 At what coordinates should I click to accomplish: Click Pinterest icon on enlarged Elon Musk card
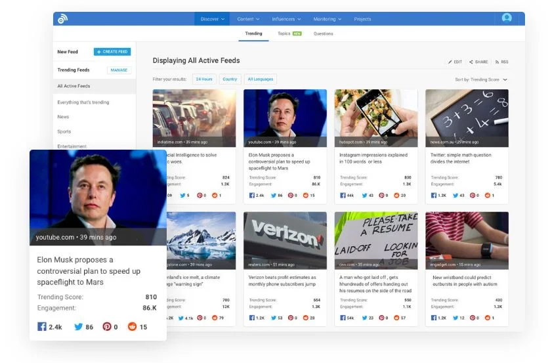coord(106,327)
